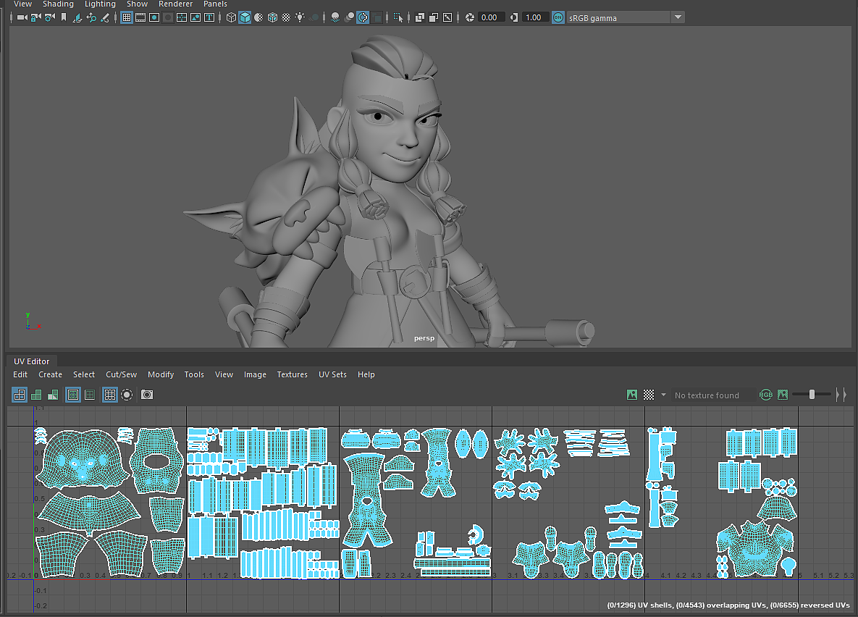Adjust the UV Editor image dim slider

coord(812,395)
